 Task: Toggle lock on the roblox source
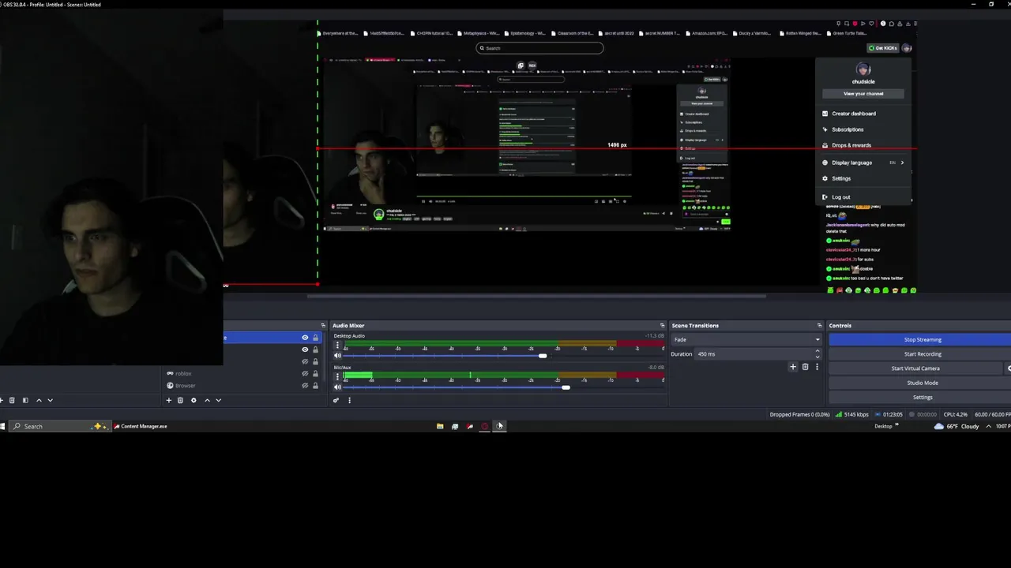point(315,373)
